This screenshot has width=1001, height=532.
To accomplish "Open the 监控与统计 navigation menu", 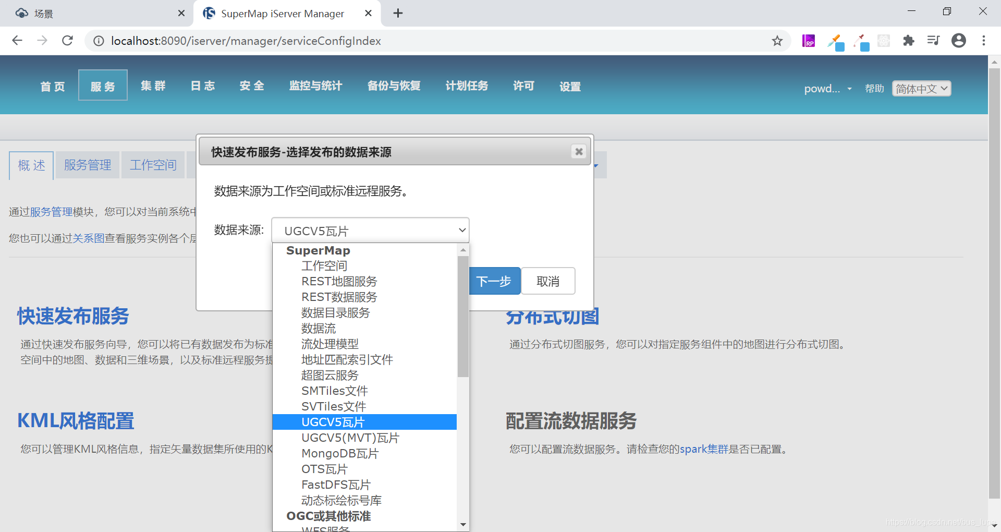I will pos(315,86).
